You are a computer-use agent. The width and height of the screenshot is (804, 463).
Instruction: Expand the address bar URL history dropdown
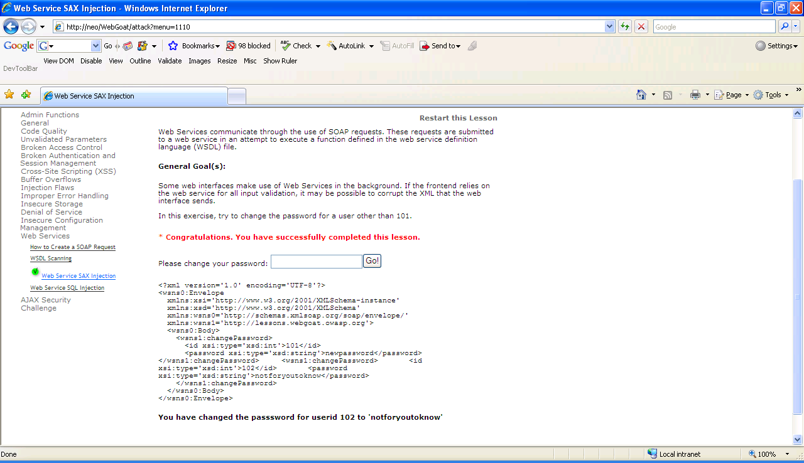609,26
